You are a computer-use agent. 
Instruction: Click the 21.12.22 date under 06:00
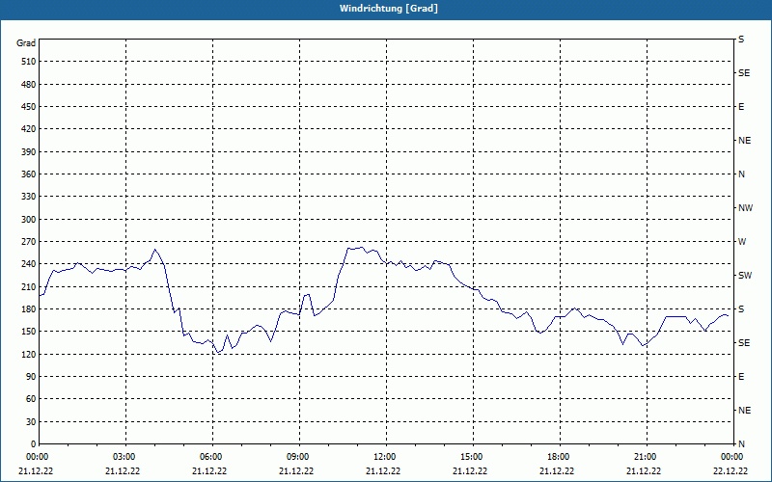[209, 471]
